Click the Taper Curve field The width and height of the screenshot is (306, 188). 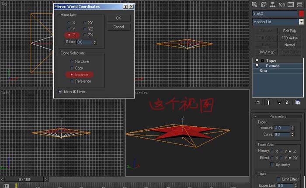[x=282, y=134]
